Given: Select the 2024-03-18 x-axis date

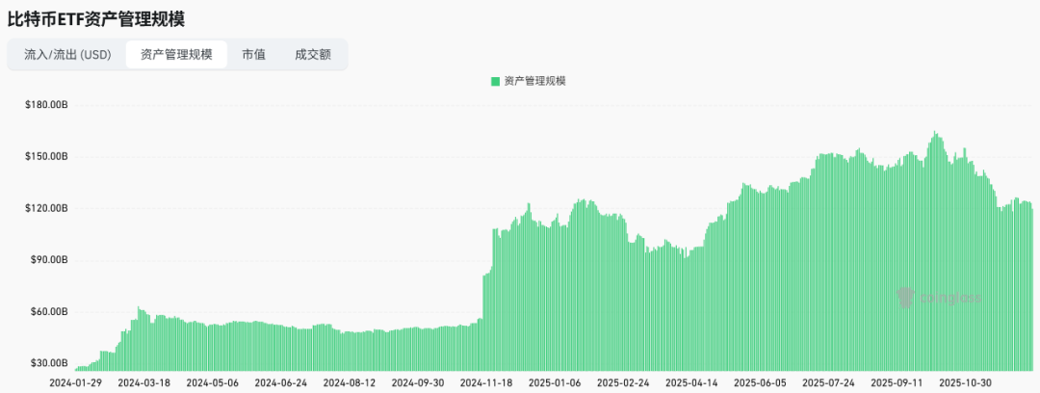Looking at the screenshot, I should coord(143,382).
